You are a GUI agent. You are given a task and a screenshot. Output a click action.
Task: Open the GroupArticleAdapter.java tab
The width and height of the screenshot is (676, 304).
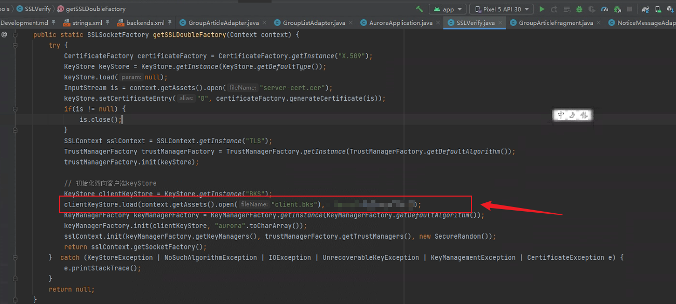pyautogui.click(x=223, y=23)
